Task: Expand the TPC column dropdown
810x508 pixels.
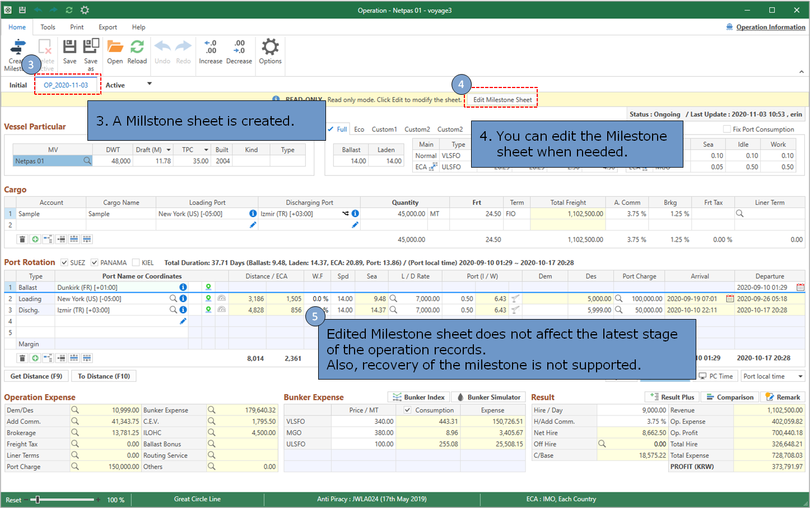Action: [x=206, y=150]
